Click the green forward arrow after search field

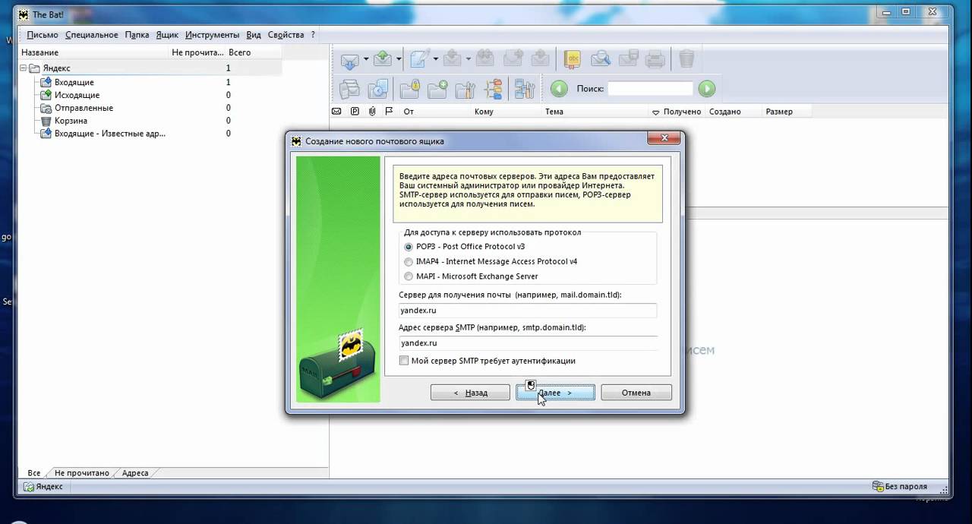[707, 89]
